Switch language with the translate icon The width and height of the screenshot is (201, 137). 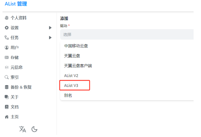pyautogui.click(x=23, y=129)
